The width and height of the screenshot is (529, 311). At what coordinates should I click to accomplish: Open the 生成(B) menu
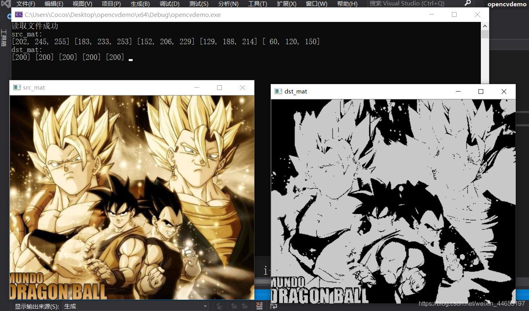pos(140,4)
